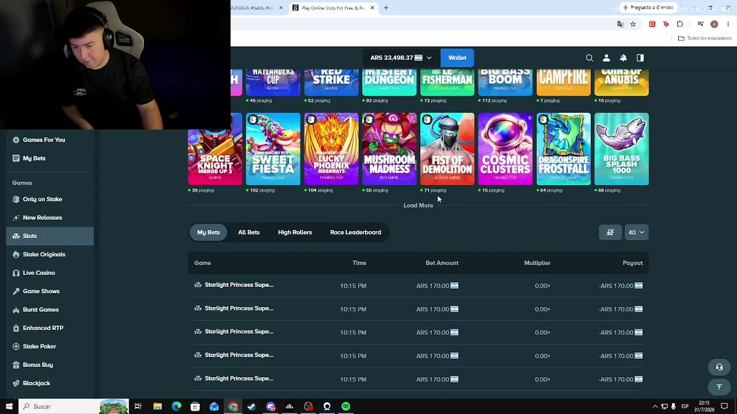The image size is (737, 414).
Task: Open My Bets in the sidebar
Action: pyautogui.click(x=50, y=158)
